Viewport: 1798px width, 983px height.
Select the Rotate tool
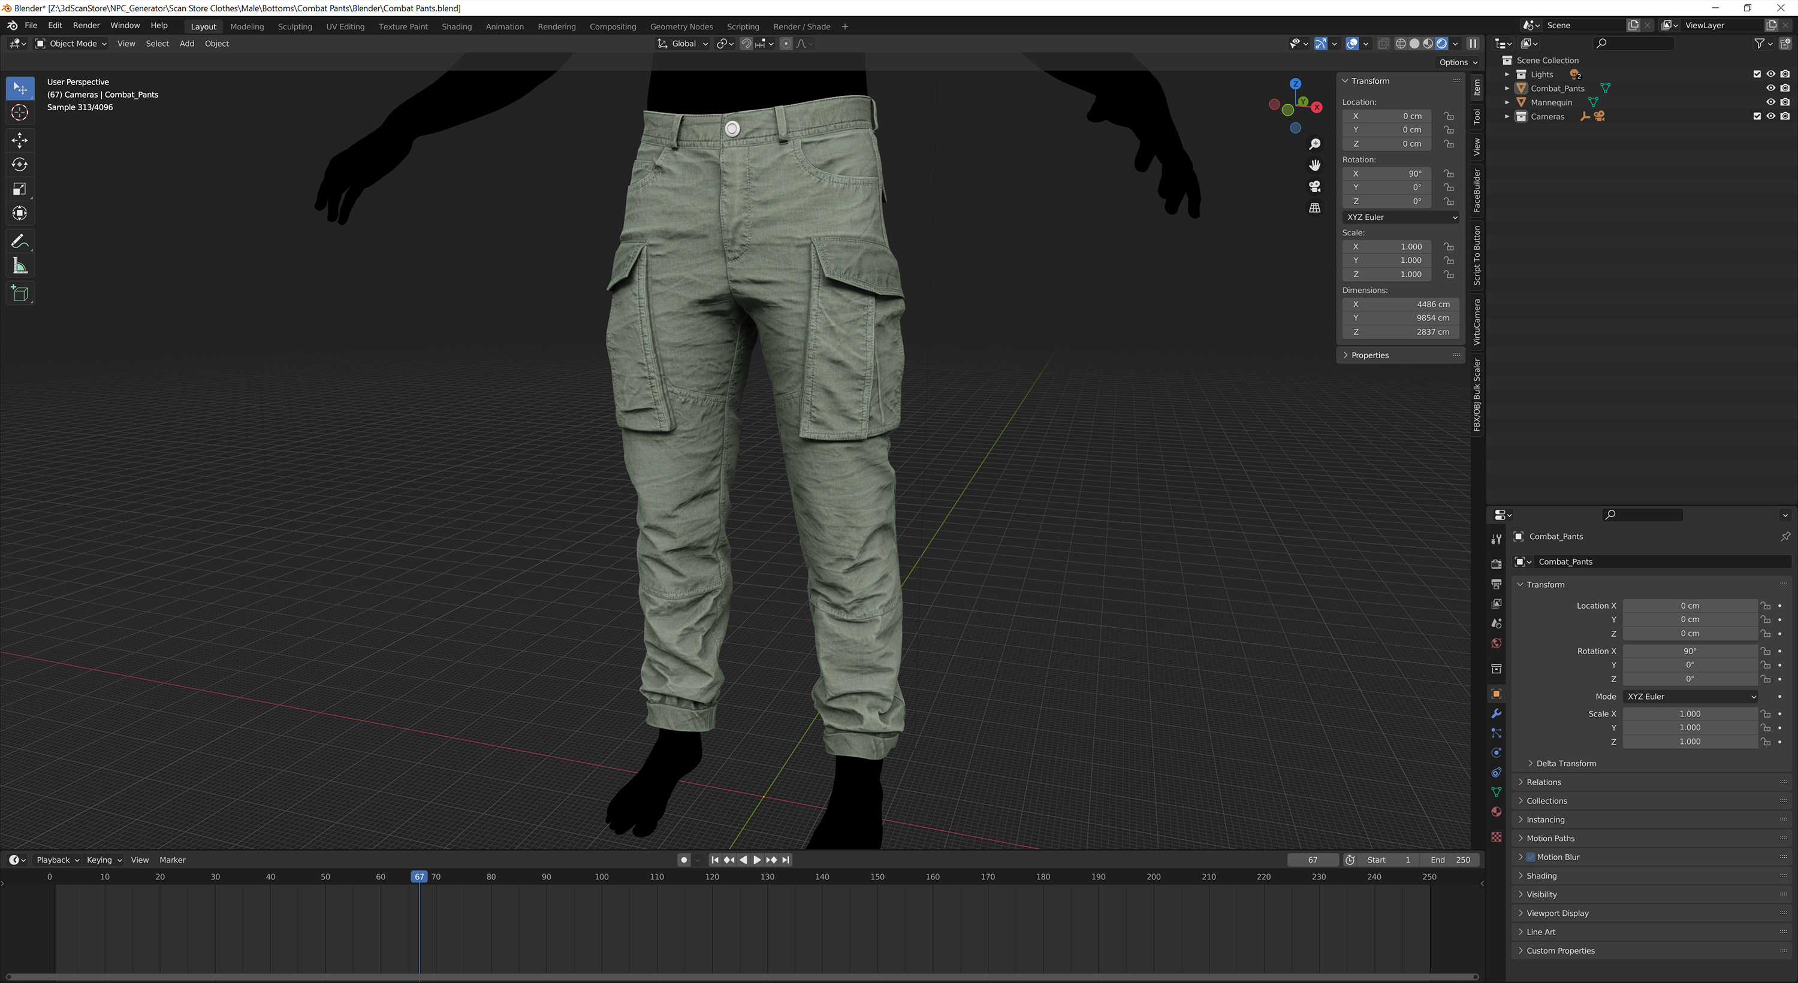point(20,165)
